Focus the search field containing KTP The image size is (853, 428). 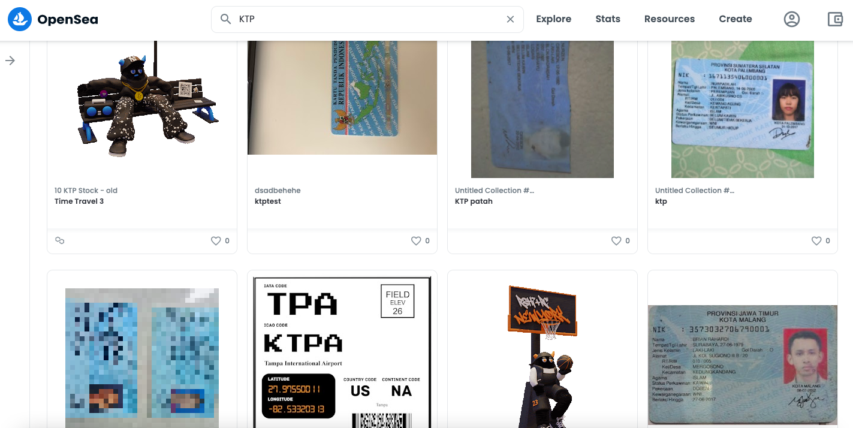click(x=367, y=19)
